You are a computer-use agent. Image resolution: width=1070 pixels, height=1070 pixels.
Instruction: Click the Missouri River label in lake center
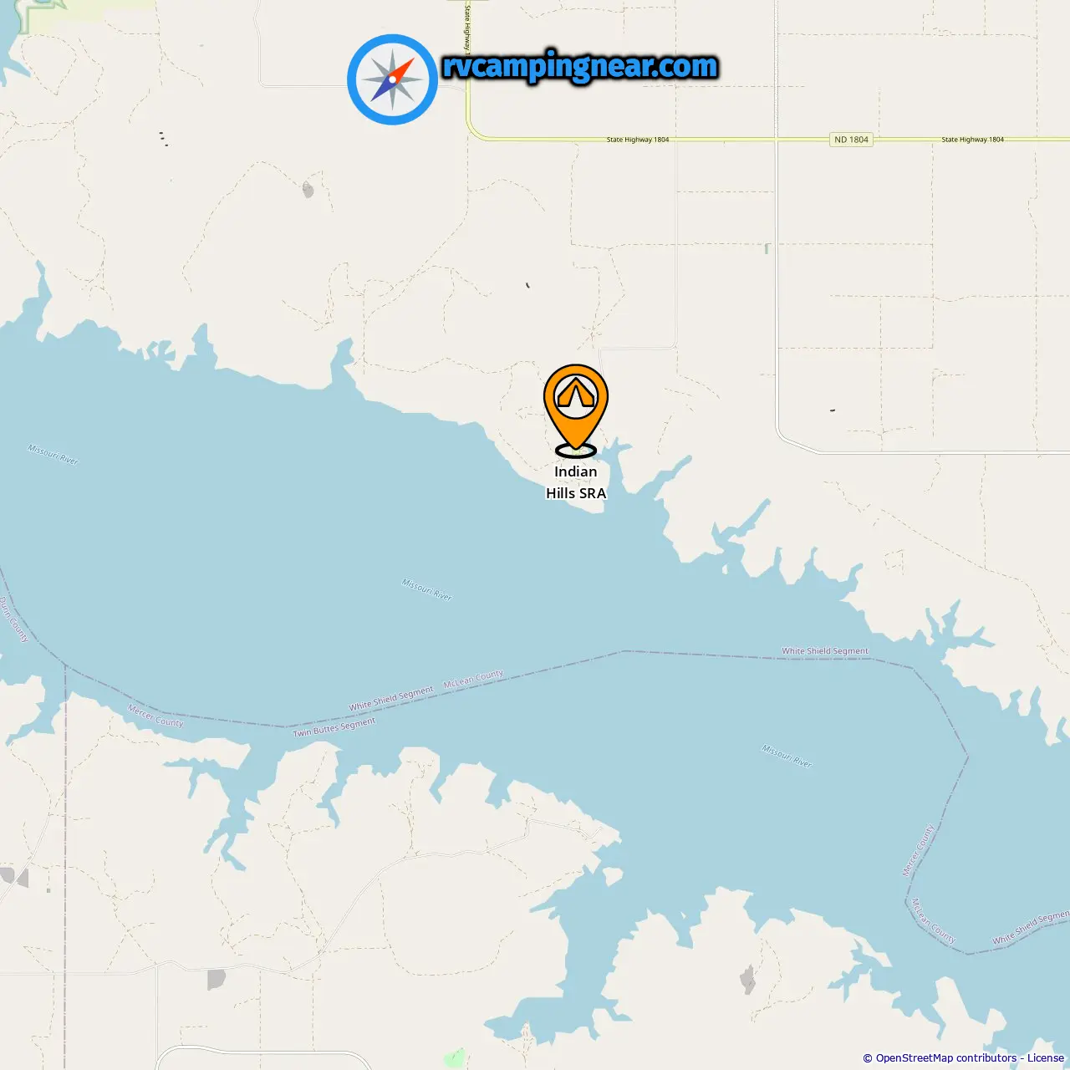427,589
